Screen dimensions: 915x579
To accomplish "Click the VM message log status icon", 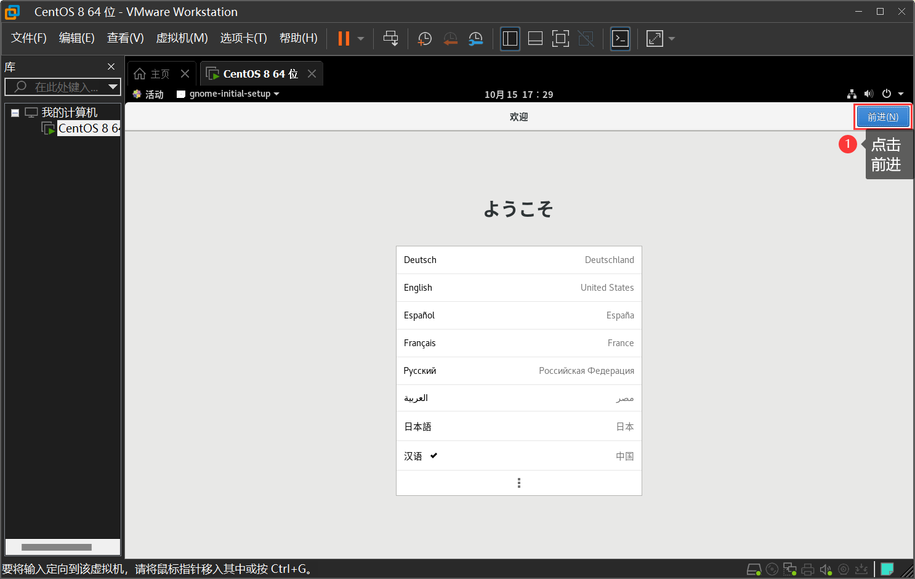I will click(861, 570).
